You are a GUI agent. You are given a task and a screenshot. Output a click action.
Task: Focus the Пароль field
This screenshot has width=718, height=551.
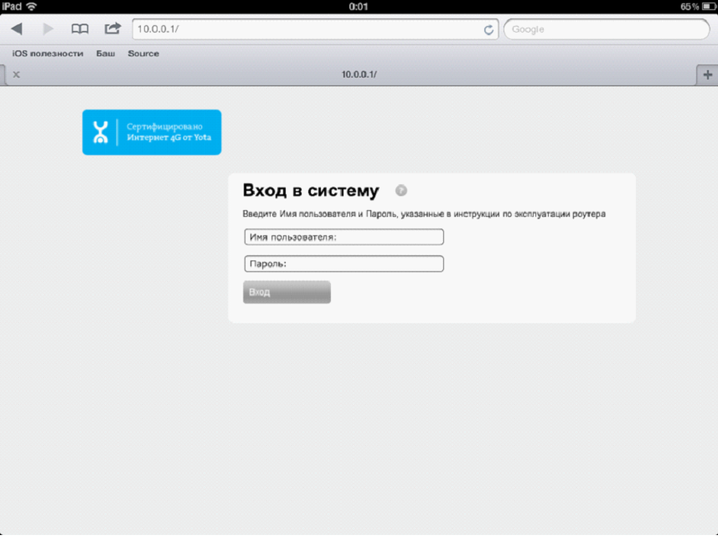tap(344, 264)
